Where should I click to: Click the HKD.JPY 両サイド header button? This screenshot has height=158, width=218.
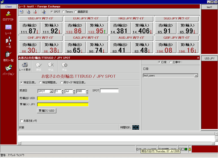131,19
